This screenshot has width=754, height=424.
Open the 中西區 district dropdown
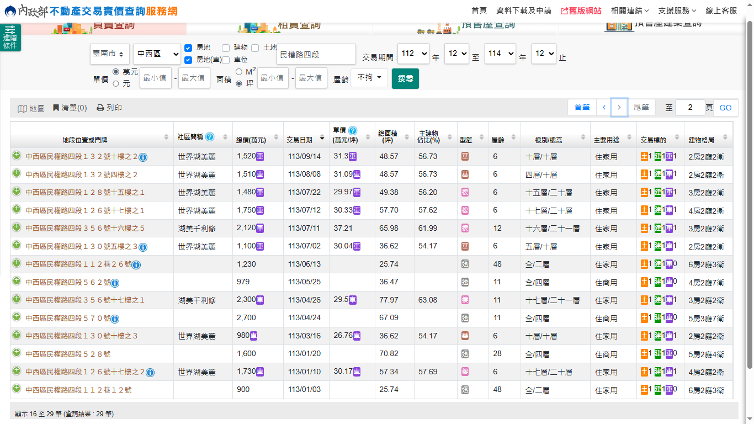click(157, 54)
